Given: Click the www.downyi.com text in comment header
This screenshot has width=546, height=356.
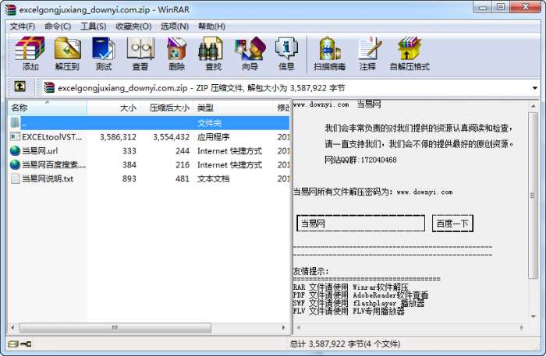Looking at the screenshot, I should pyautogui.click(x=321, y=104).
